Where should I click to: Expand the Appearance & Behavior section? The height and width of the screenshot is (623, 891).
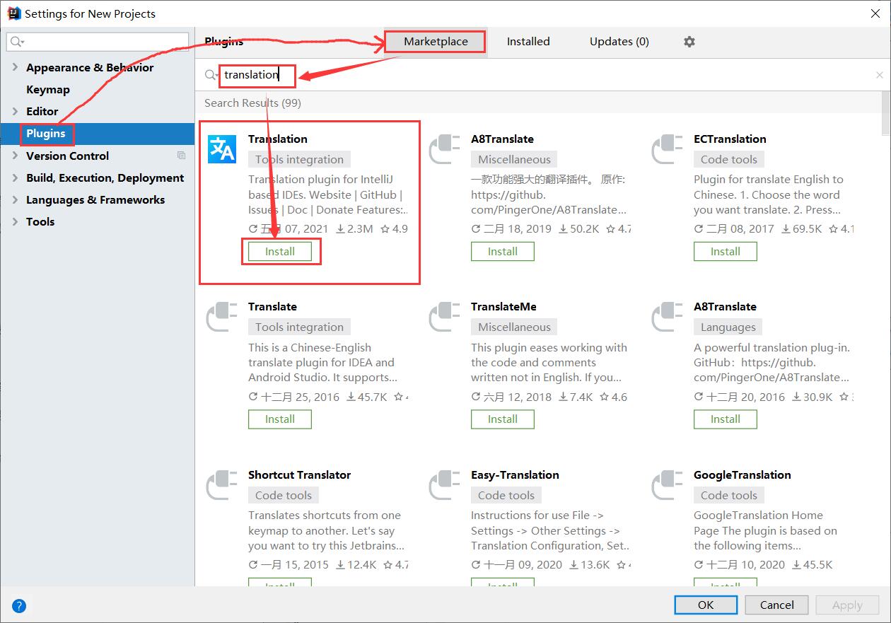pos(15,67)
